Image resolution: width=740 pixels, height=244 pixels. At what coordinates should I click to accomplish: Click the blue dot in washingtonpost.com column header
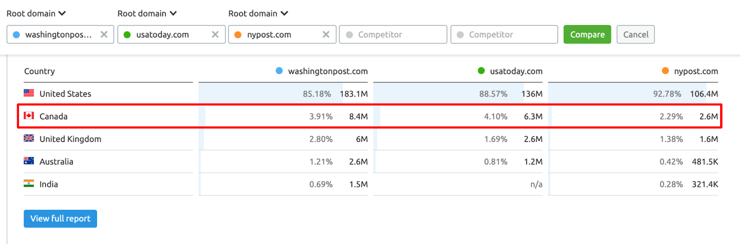coord(279,71)
